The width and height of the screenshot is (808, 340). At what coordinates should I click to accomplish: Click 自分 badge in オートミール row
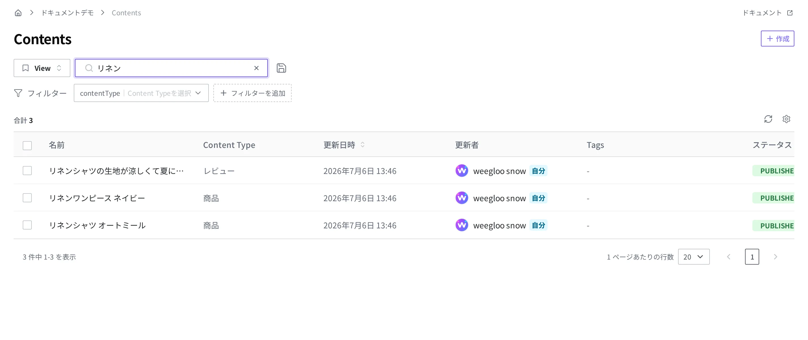tap(538, 225)
